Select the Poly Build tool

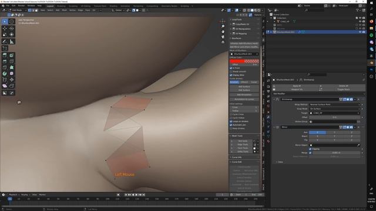coord(12,67)
